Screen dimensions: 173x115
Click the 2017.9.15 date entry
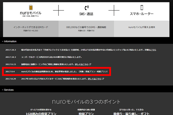(x=11, y=64)
